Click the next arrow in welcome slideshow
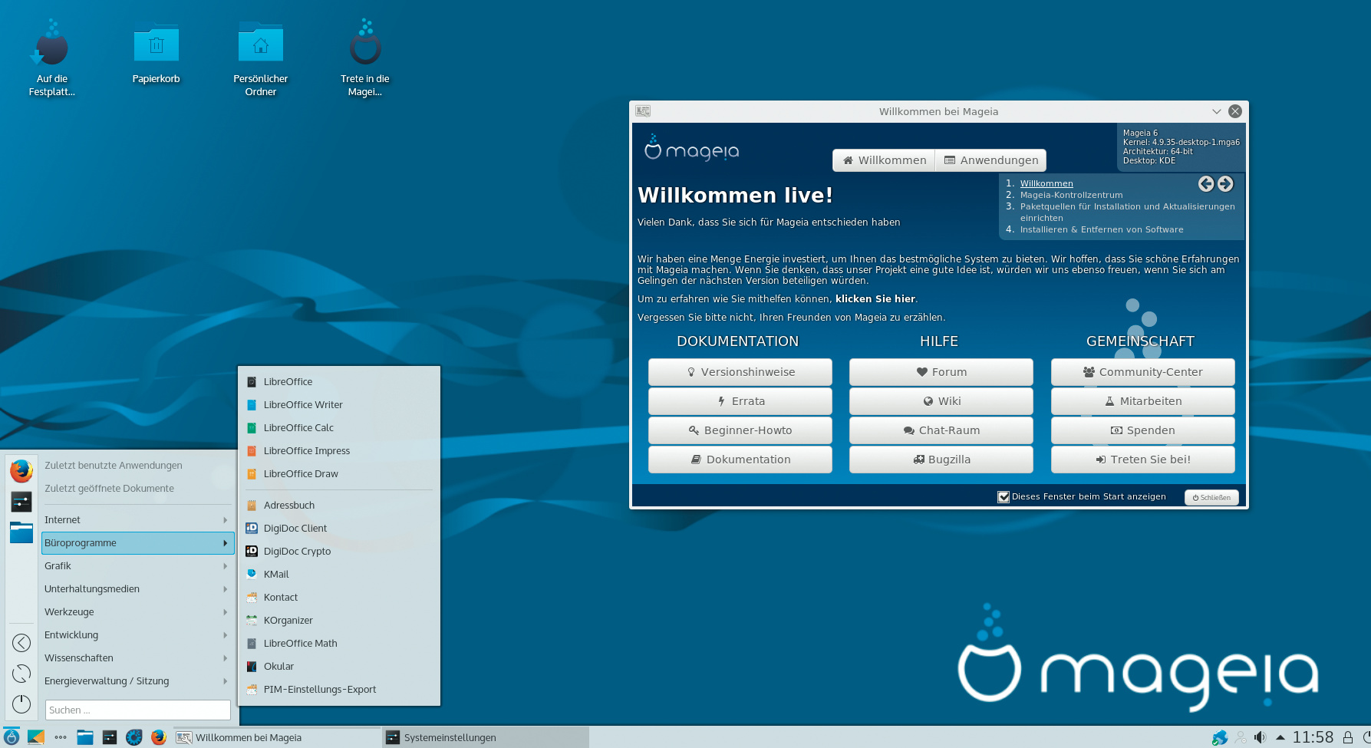The width and height of the screenshot is (1371, 748). (x=1225, y=183)
